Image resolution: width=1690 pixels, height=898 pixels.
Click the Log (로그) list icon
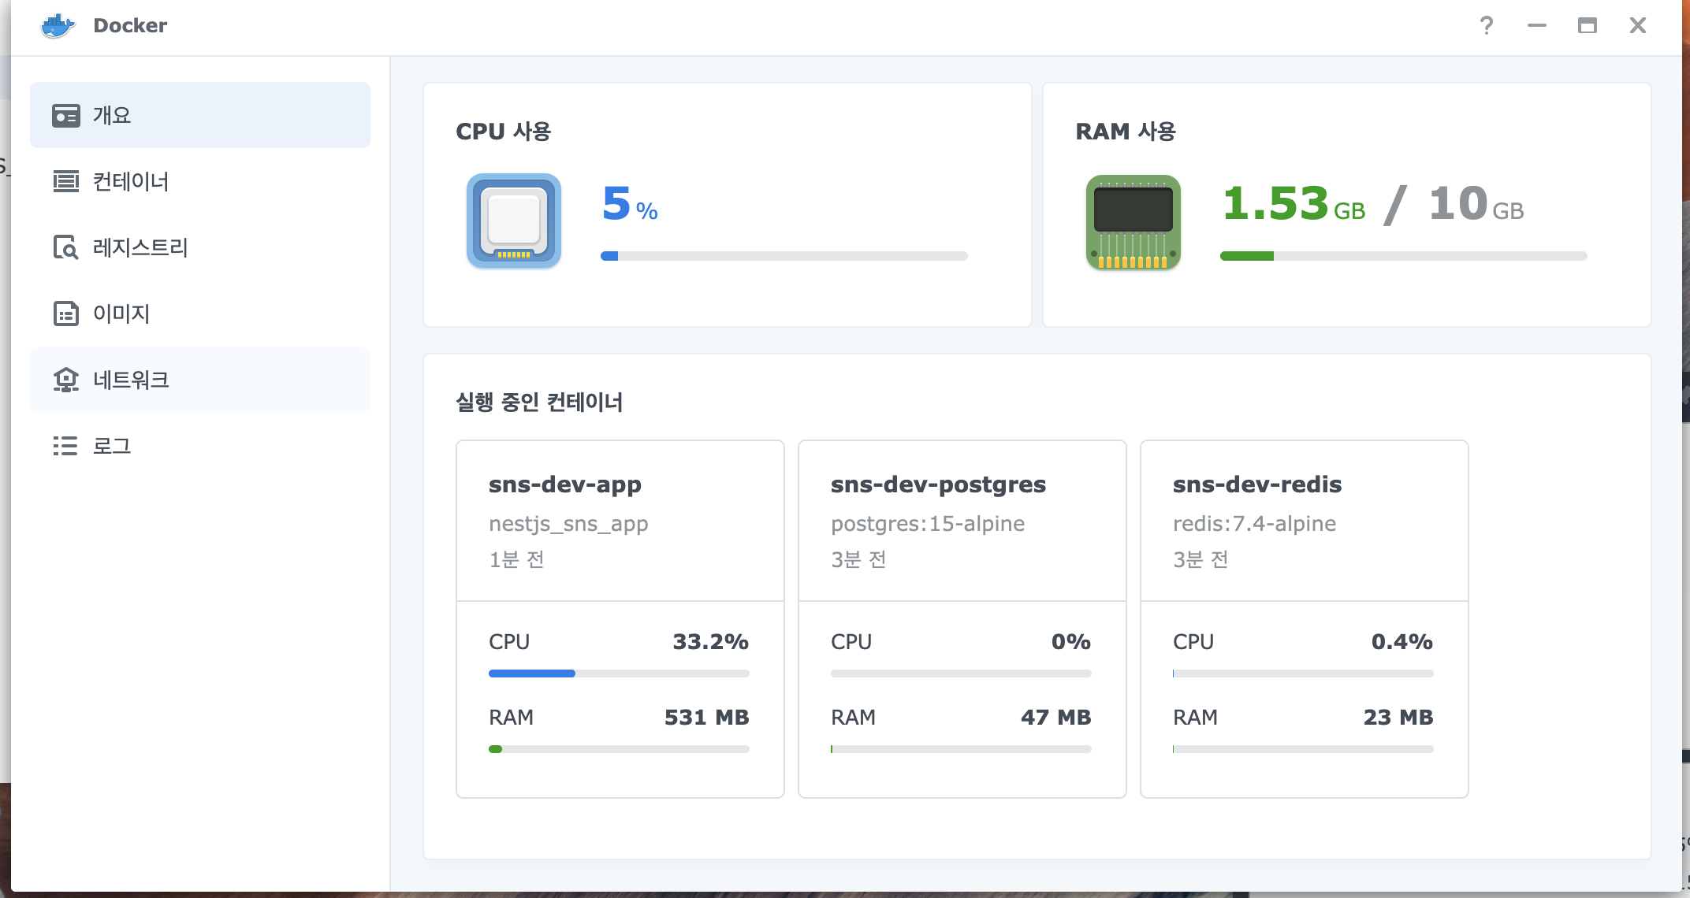[65, 446]
